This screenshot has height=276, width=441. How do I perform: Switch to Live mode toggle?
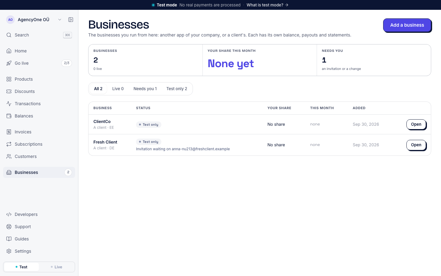[x=56, y=267]
